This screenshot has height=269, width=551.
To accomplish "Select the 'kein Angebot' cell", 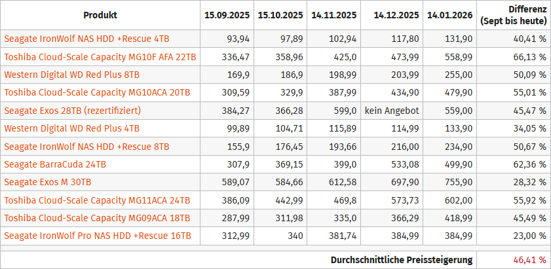I will (391, 110).
